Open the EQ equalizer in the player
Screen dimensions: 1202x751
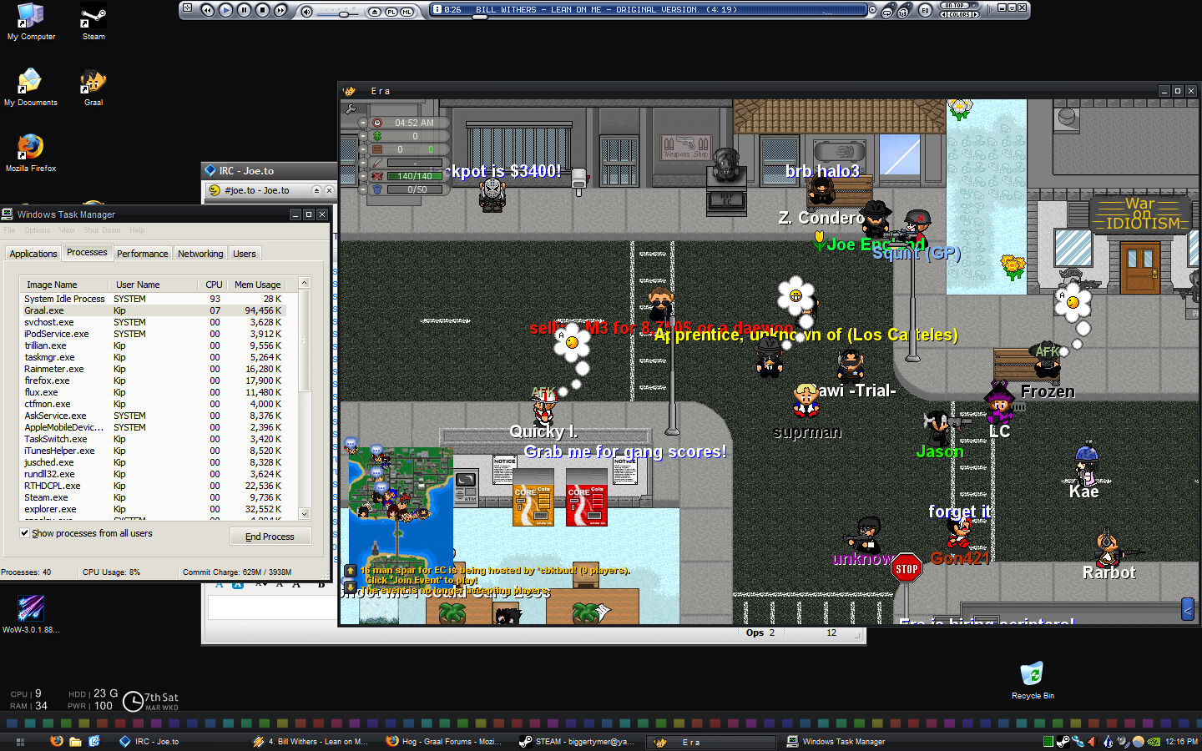[x=925, y=10]
